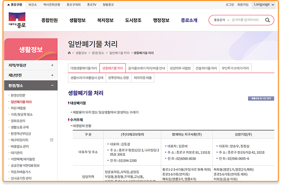Screen dimensions: 281x186
Task: Open 도시창조 main menu
Action: point(133,20)
